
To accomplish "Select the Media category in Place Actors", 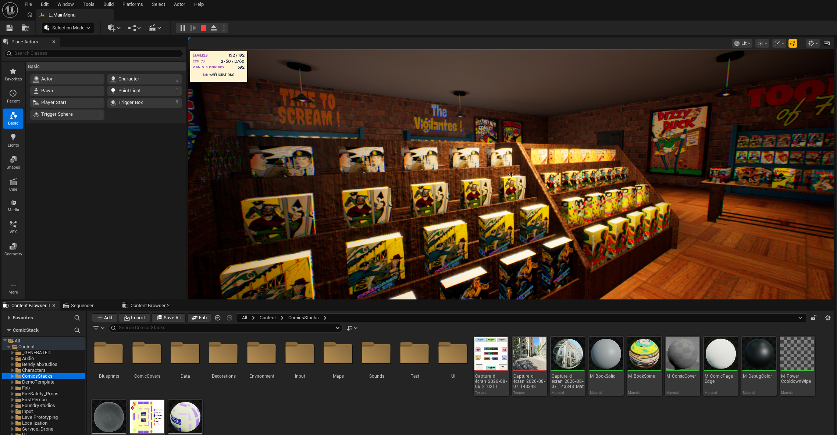I will click(13, 206).
